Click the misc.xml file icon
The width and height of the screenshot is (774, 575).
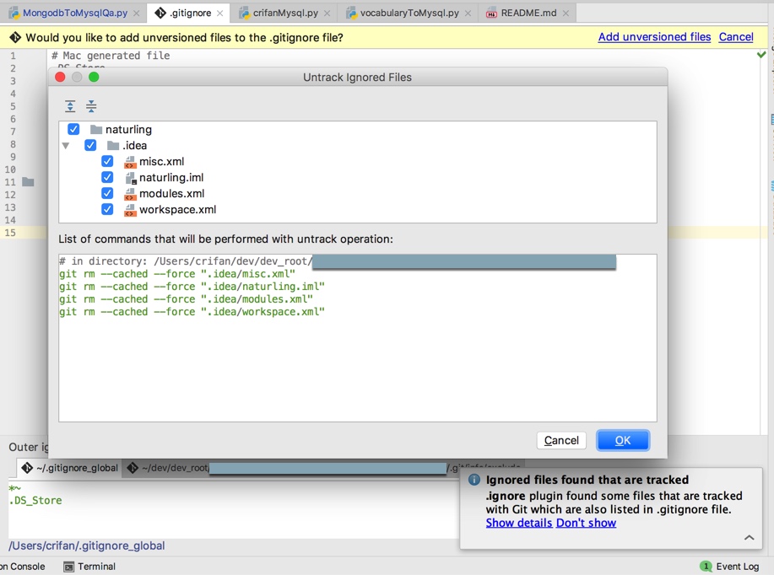point(130,162)
